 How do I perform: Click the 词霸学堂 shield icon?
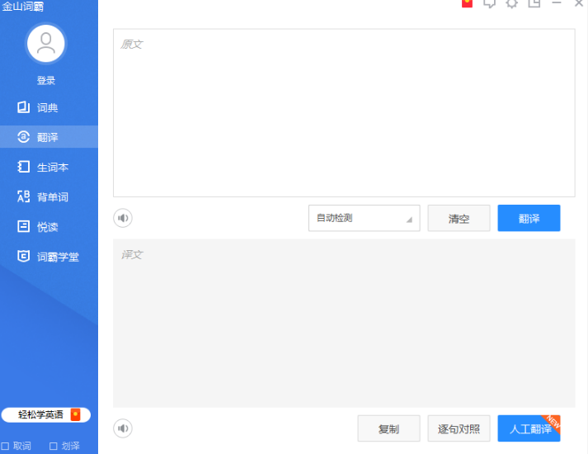pos(23,256)
